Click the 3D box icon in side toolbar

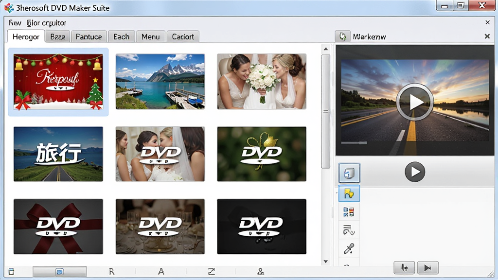point(349,173)
